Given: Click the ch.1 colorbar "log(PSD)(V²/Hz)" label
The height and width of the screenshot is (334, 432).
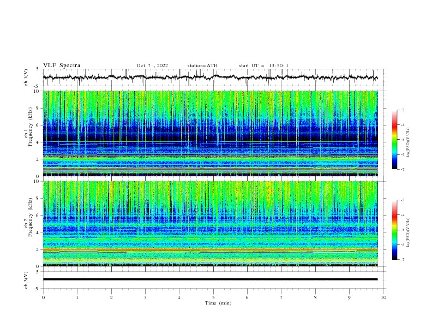Looking at the screenshot, I should pyautogui.click(x=409, y=142).
